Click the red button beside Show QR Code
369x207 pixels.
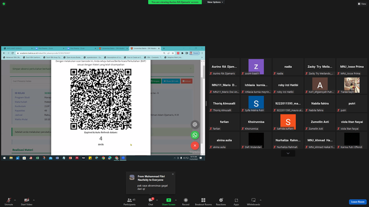[187, 81]
